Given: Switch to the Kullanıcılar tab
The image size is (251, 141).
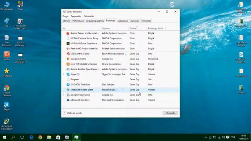Looking at the screenshot, I should pyautogui.click(x=123, y=21).
